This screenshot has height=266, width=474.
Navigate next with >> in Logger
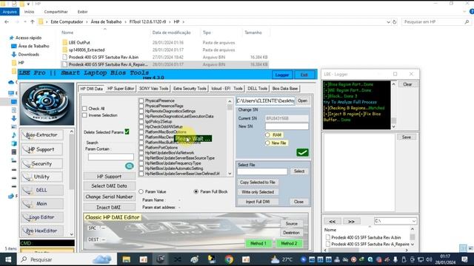coord(351,222)
